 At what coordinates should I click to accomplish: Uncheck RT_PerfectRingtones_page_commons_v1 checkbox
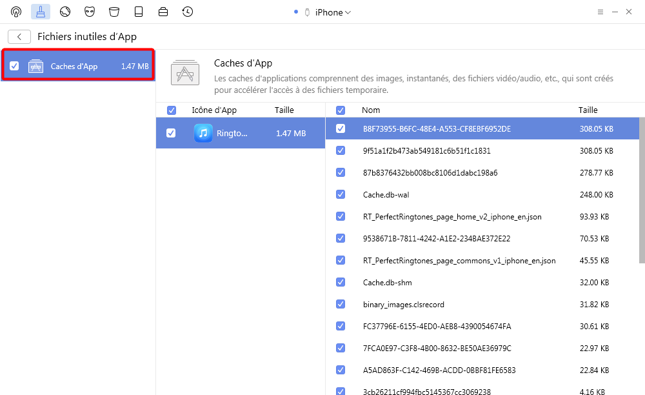point(341,260)
